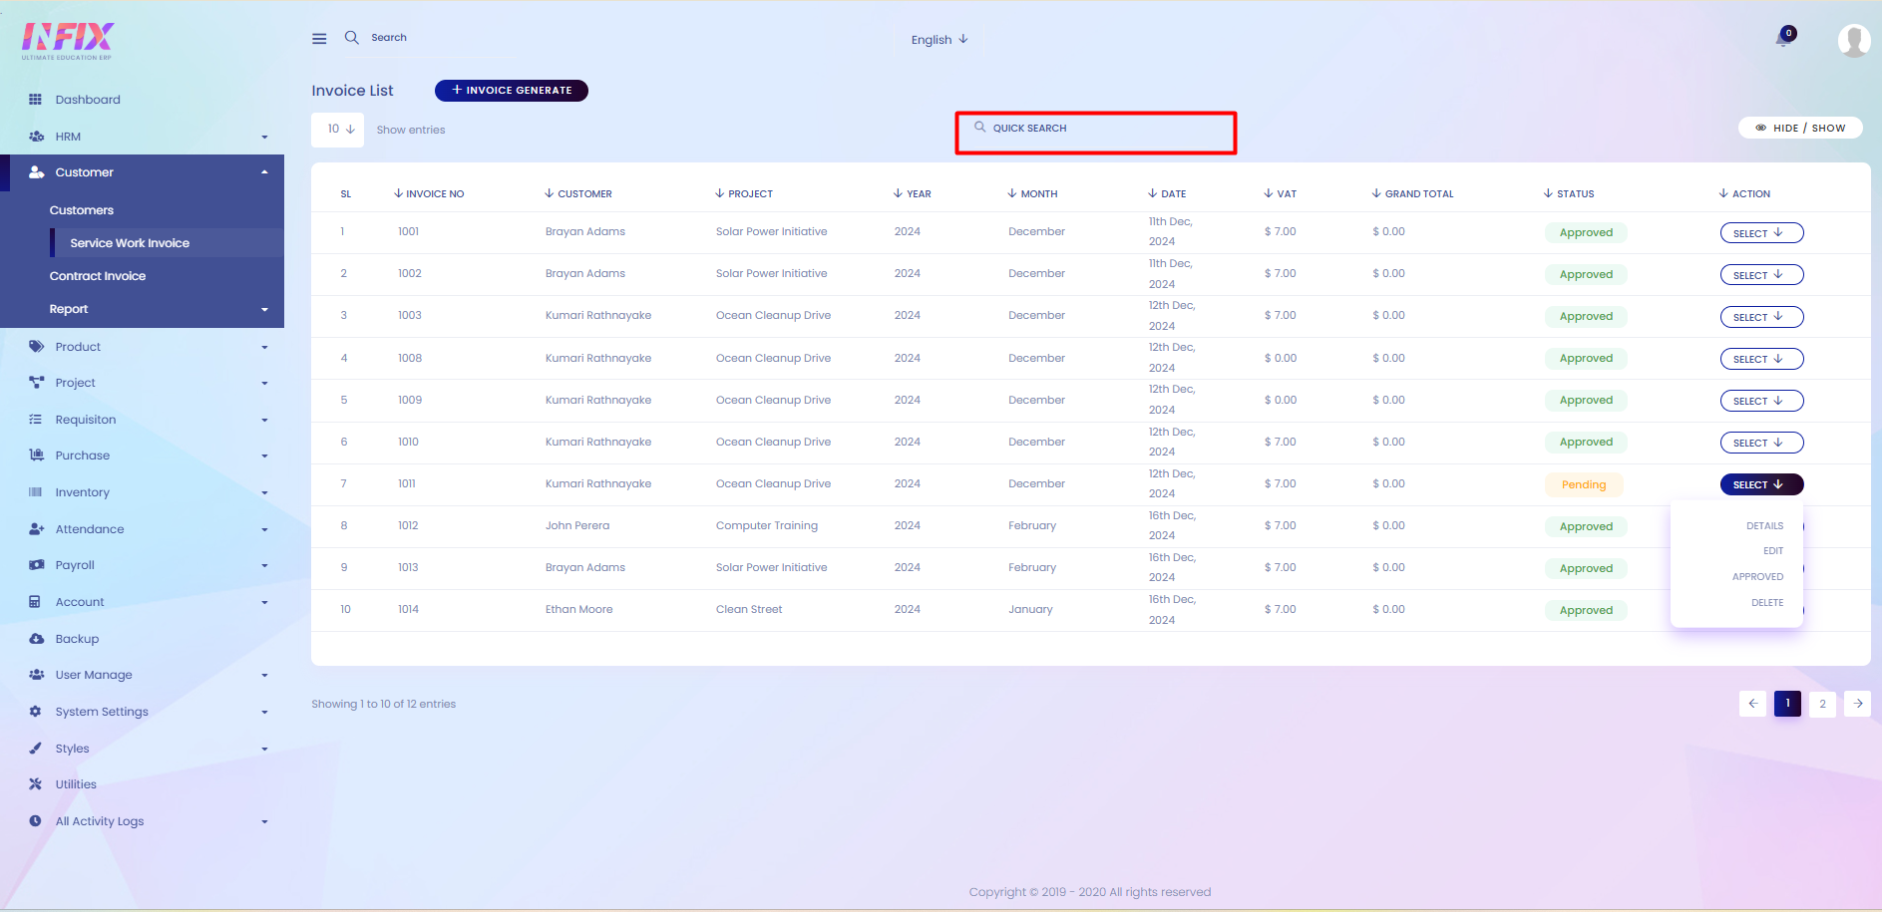Expand the HRM menu arrow

tap(264, 138)
